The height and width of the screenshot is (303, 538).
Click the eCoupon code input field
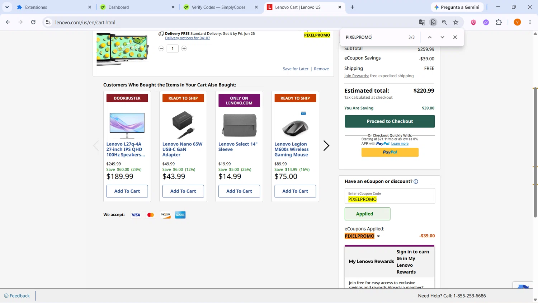pyautogui.click(x=390, y=196)
